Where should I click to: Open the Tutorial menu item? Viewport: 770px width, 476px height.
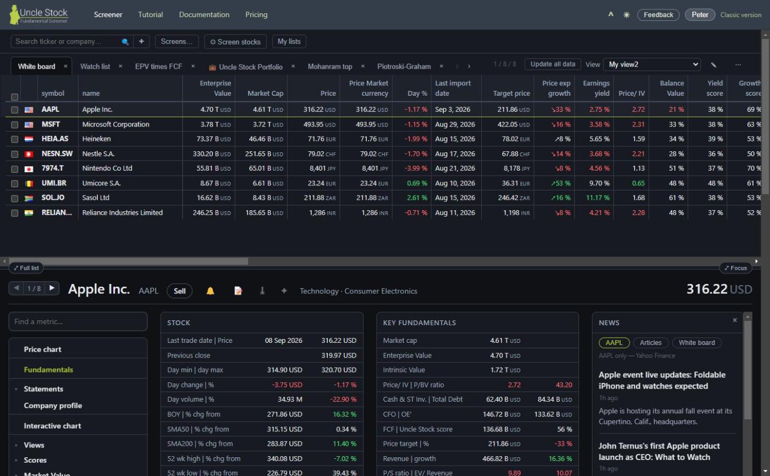pos(150,15)
